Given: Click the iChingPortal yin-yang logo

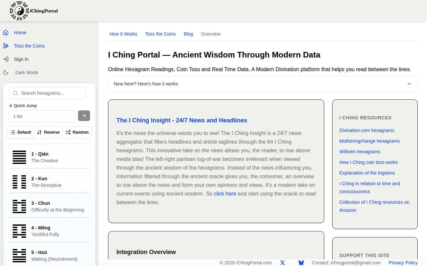Looking at the screenshot, I should point(20,11).
